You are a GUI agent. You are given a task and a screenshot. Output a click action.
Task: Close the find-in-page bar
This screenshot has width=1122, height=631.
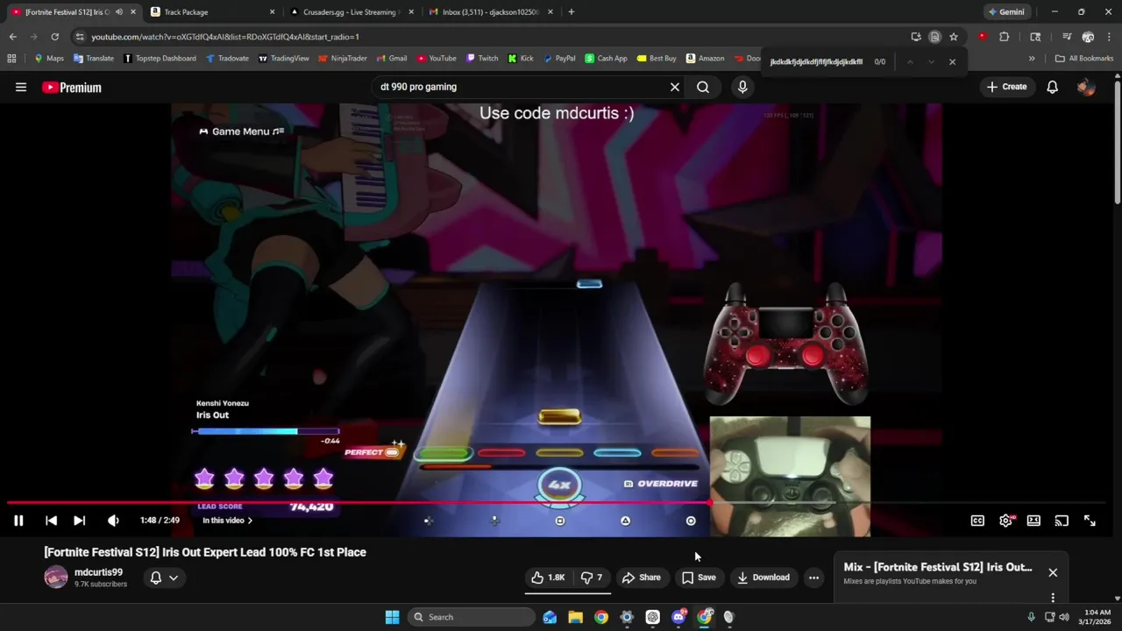[952, 62]
